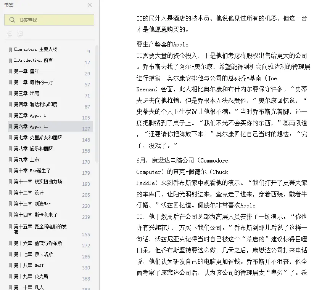Image resolution: width=314 pixels, height=290 pixels.
Task: Open 第十六章 盖茨与乔布斯
Action: [x=38, y=243]
